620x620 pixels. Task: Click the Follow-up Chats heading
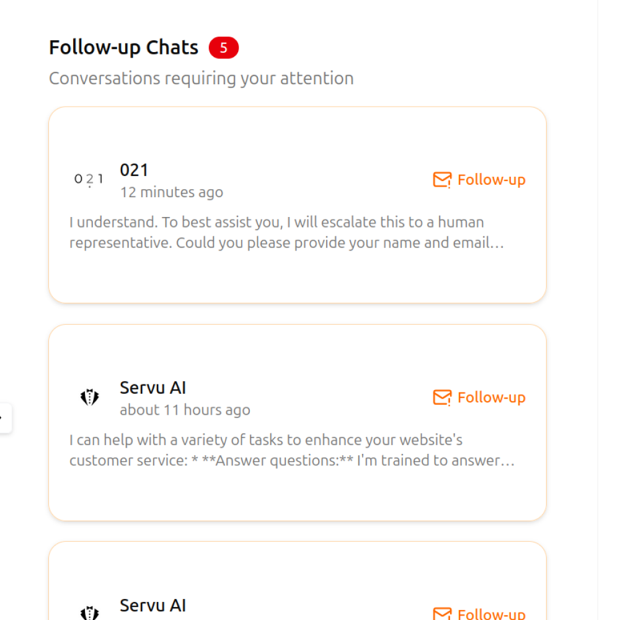point(123,48)
